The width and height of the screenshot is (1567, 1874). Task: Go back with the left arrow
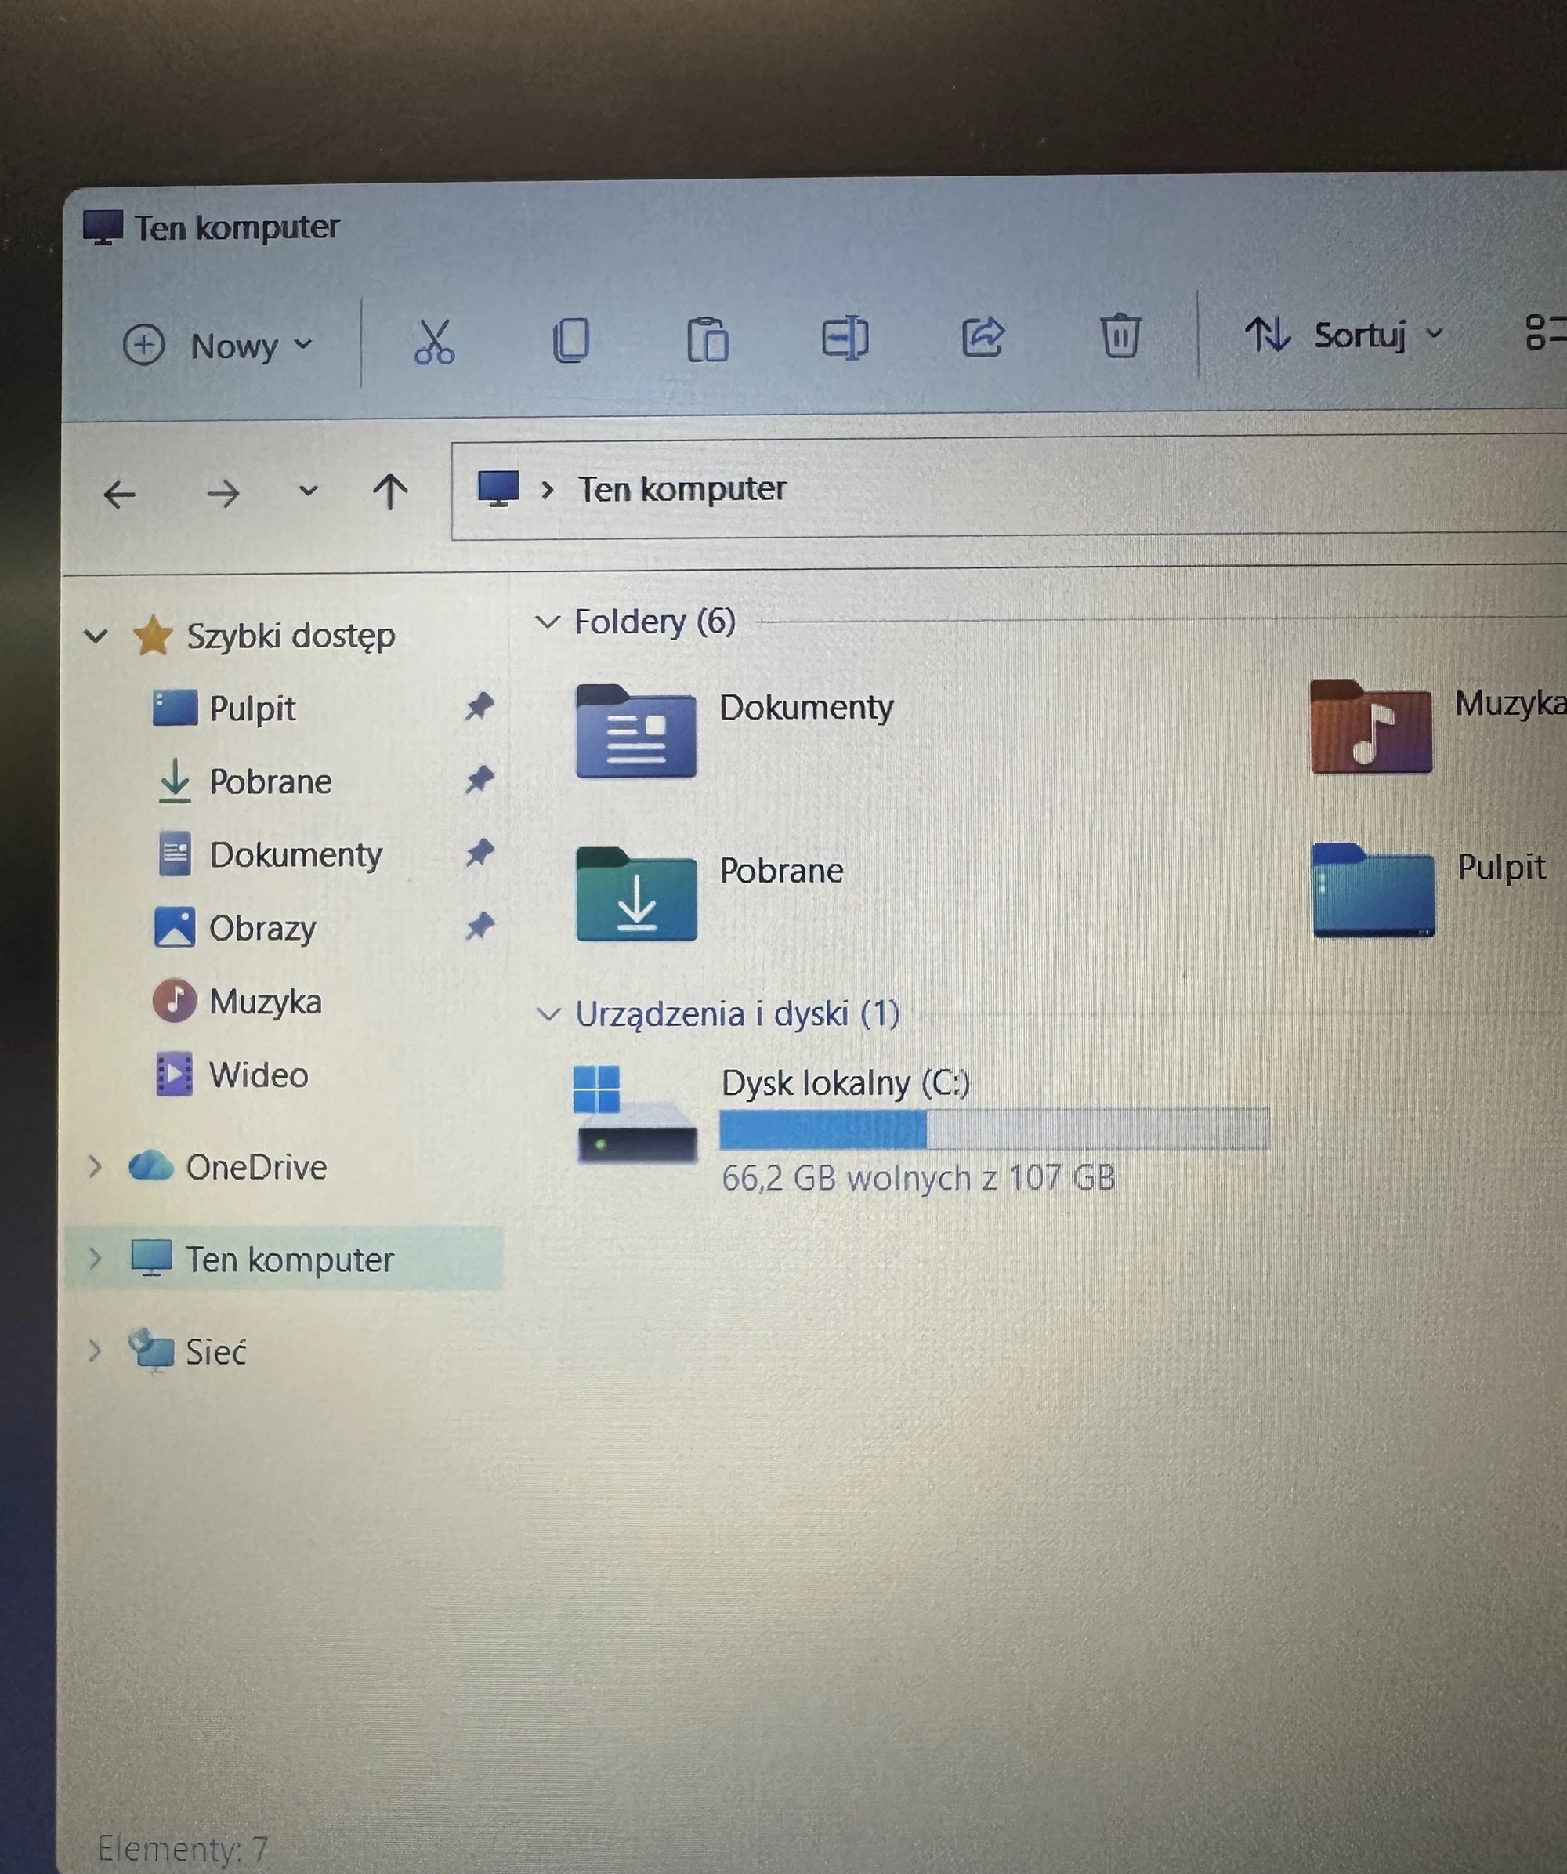tap(120, 494)
